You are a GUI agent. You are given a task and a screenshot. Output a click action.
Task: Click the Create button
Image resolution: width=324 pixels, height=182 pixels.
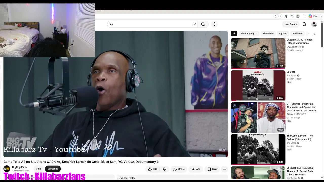tap(291, 24)
